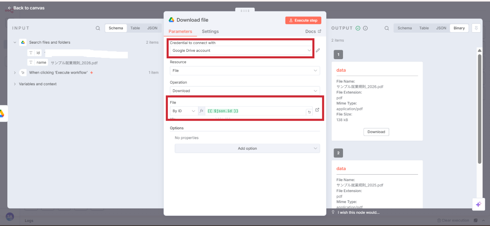The width and height of the screenshot is (490, 226).
Task: Open the Settings tab
Action: [210, 31]
